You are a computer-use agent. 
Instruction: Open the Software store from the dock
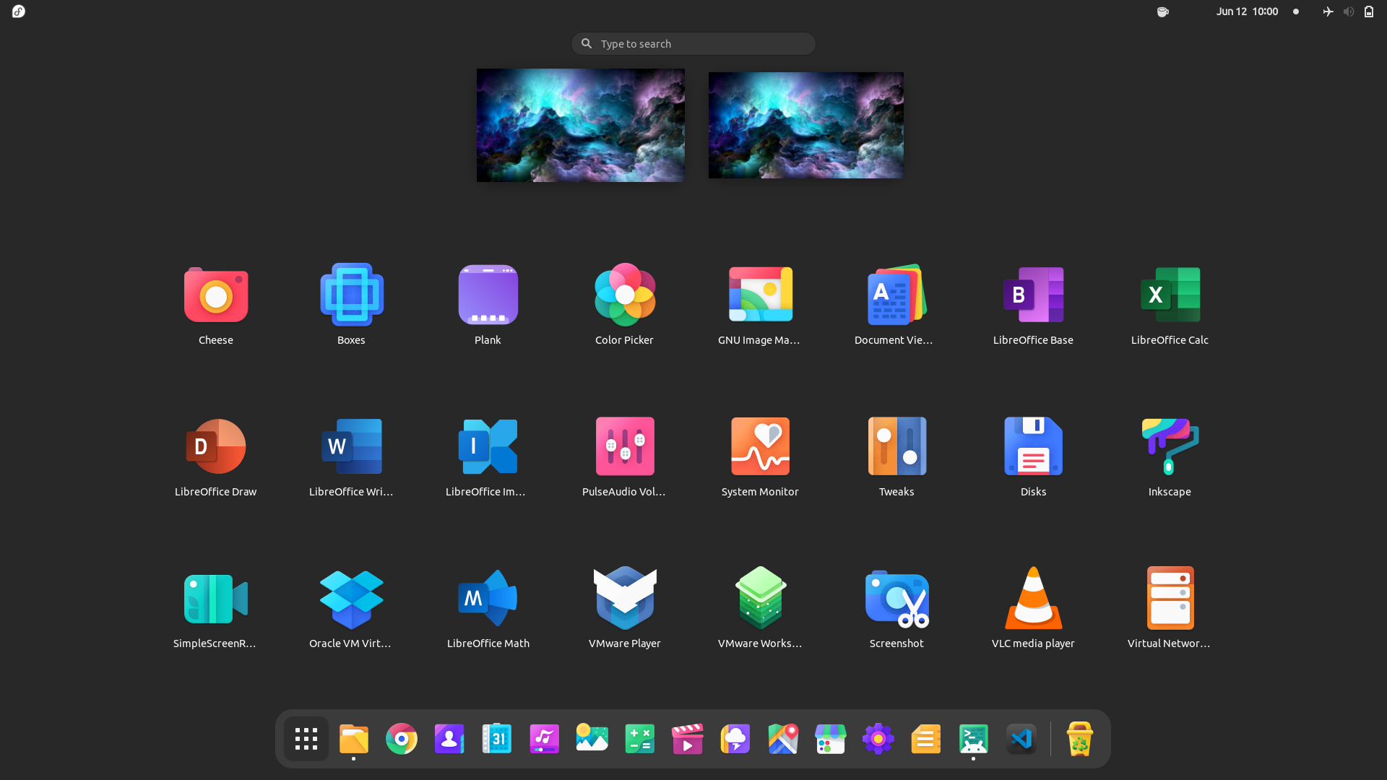831,739
